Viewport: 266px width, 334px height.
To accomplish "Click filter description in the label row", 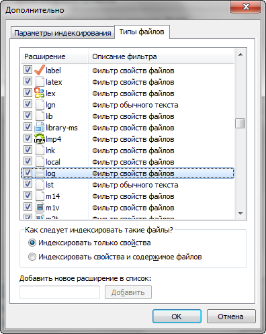I will (x=133, y=71).
